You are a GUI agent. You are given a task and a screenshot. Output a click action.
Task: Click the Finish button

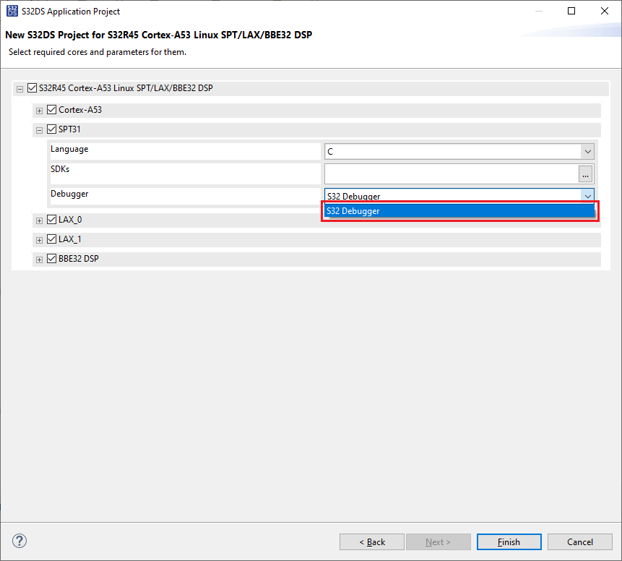point(509,542)
